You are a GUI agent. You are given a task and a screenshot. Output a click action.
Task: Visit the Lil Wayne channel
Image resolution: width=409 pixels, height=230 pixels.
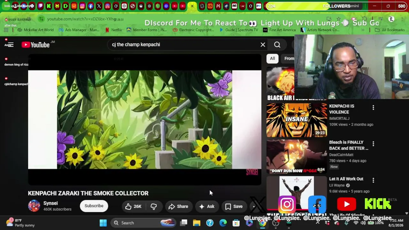coord(337,185)
